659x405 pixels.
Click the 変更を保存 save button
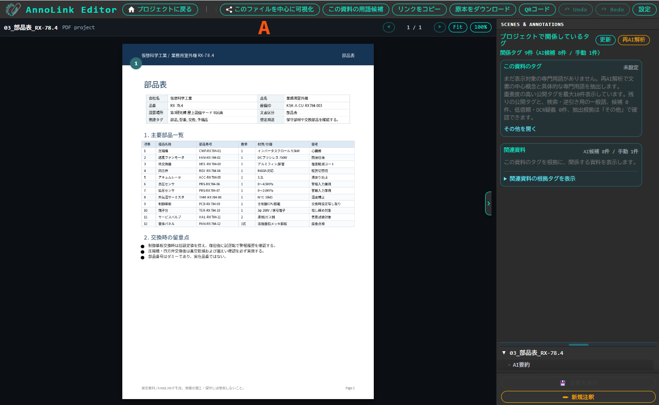pos(578,383)
